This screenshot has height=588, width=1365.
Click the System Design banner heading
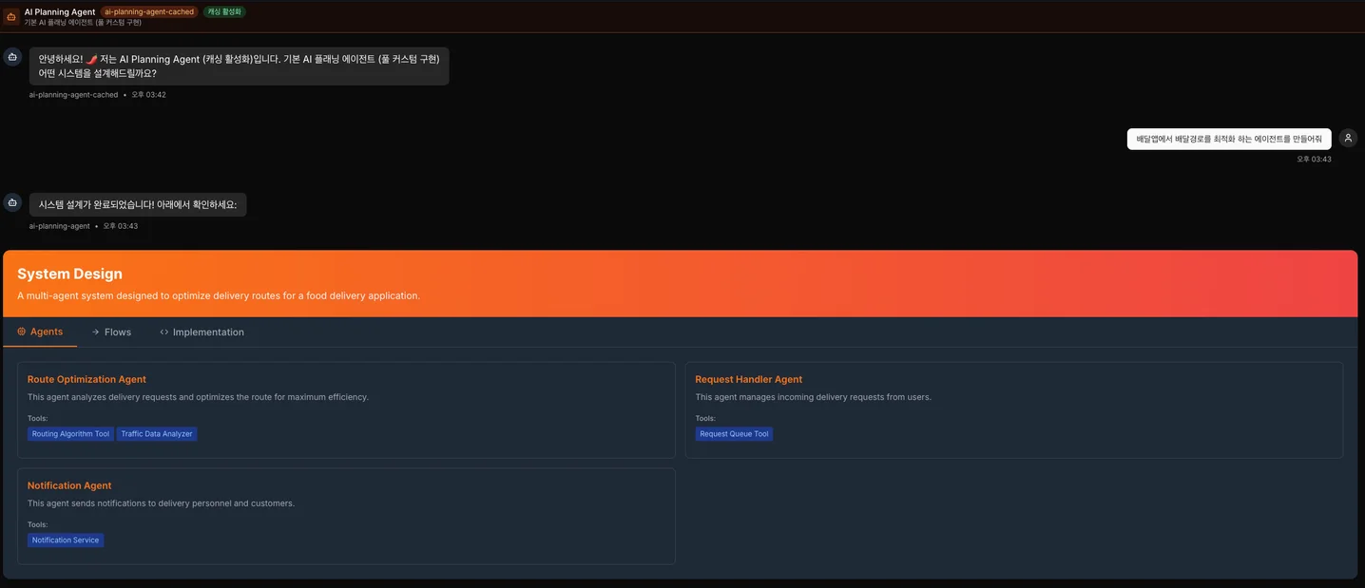tap(69, 274)
